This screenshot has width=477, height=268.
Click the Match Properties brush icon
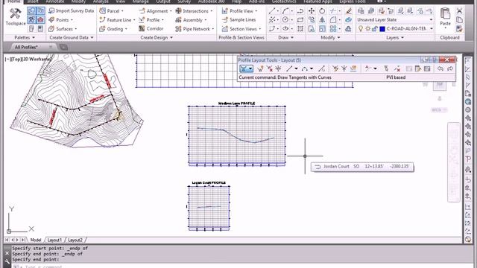pos(459,29)
